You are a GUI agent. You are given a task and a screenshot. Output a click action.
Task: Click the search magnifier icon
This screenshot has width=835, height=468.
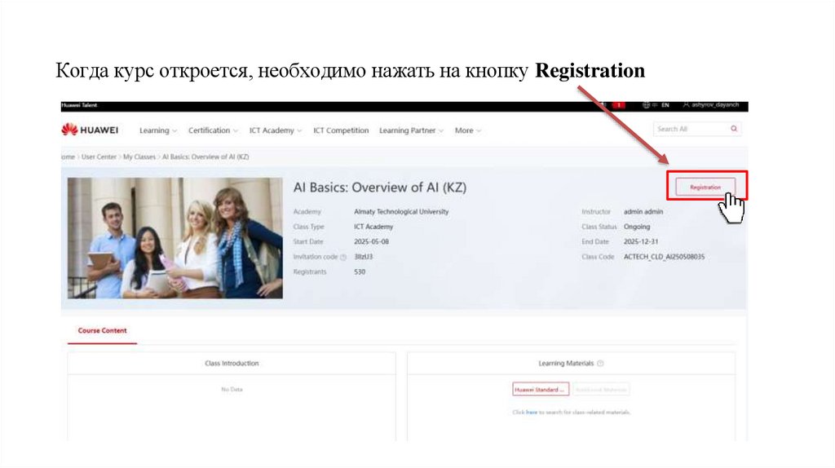click(x=734, y=129)
